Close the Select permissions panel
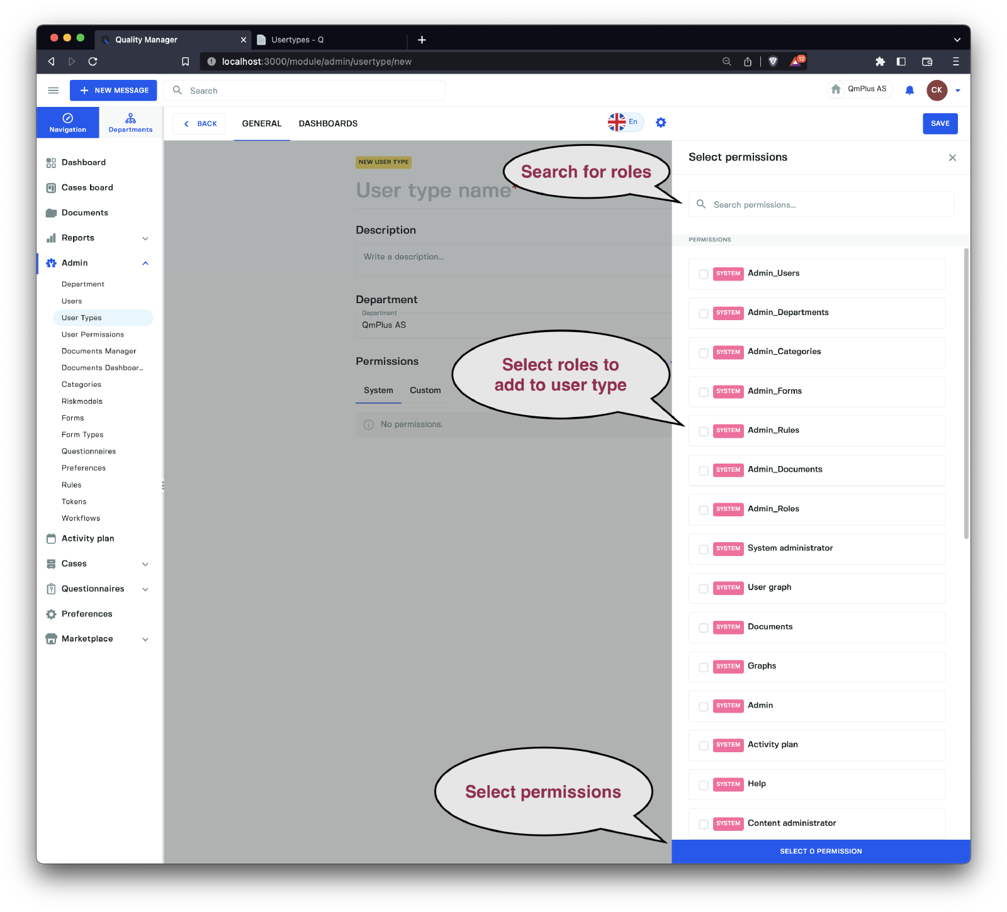Viewport: 1007px width, 912px height. [x=952, y=158]
